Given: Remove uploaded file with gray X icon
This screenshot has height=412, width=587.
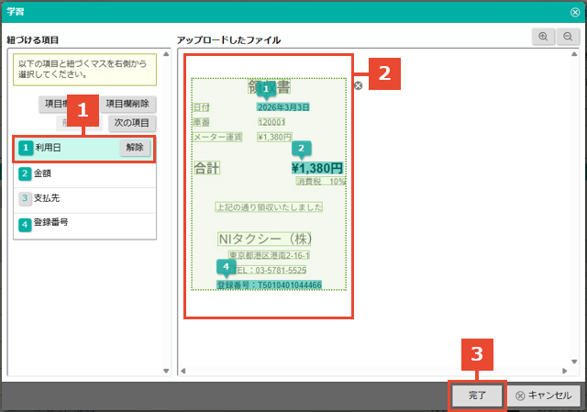Looking at the screenshot, I should [x=359, y=85].
